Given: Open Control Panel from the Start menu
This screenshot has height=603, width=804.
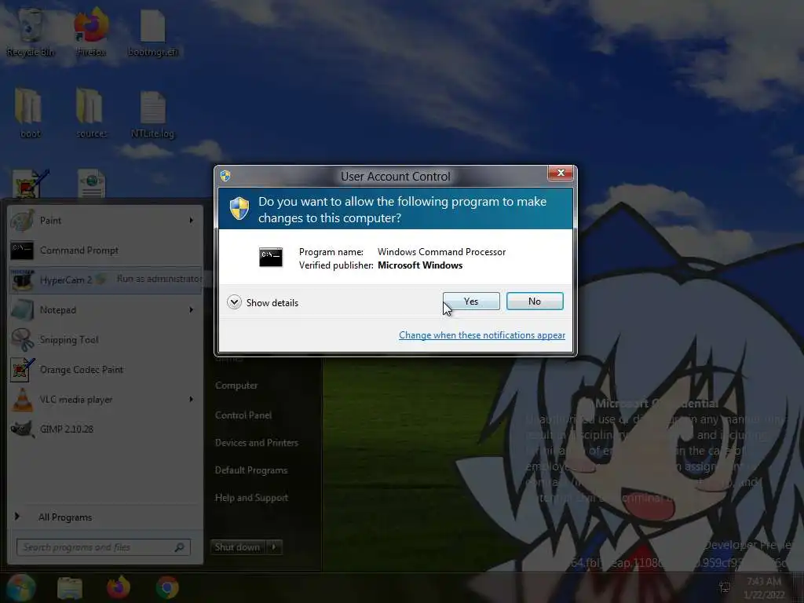Looking at the screenshot, I should click(x=243, y=415).
